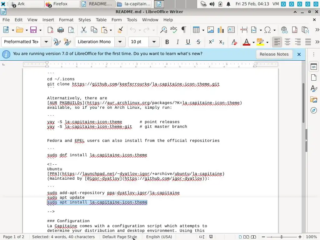Toggle formatting marks display
This screenshot has width=320, height=240.
(184, 30)
